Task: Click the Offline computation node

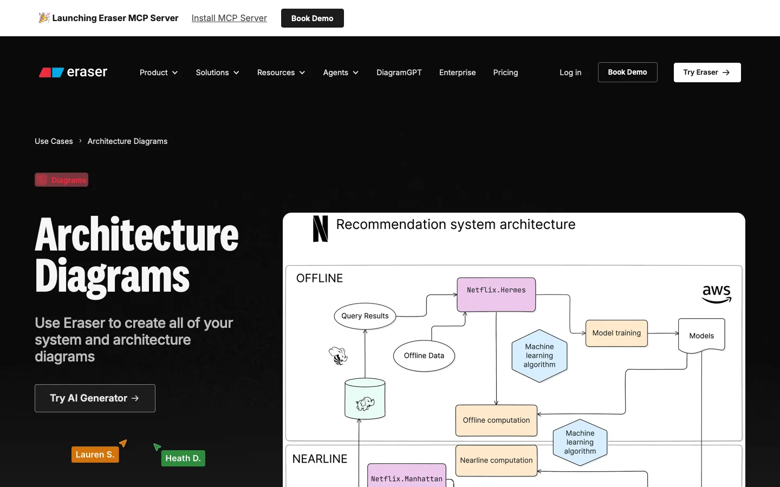Action: click(x=496, y=420)
